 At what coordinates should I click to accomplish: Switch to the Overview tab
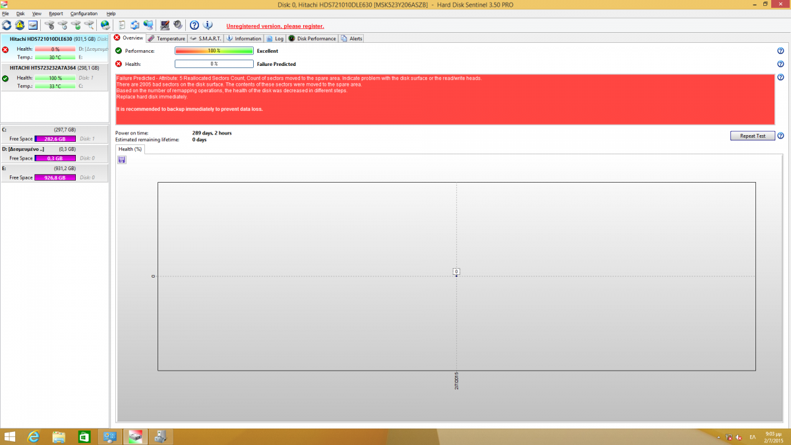129,38
